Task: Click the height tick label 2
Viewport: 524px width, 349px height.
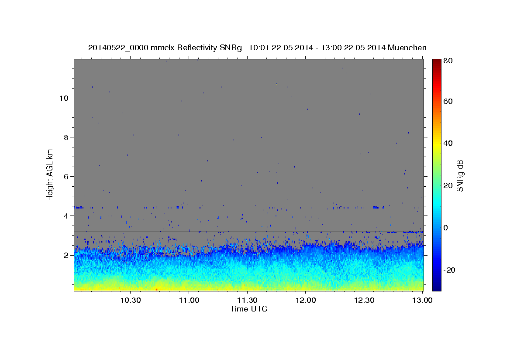Action: click(66, 255)
